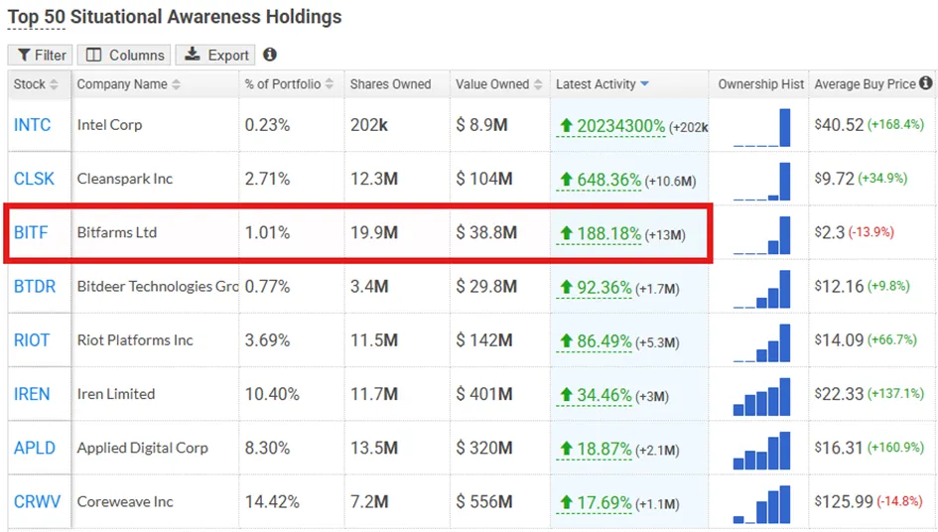Viewport: 938px width, 532px height.
Task: Select the Riot Platforms Inc name
Action: click(x=135, y=340)
